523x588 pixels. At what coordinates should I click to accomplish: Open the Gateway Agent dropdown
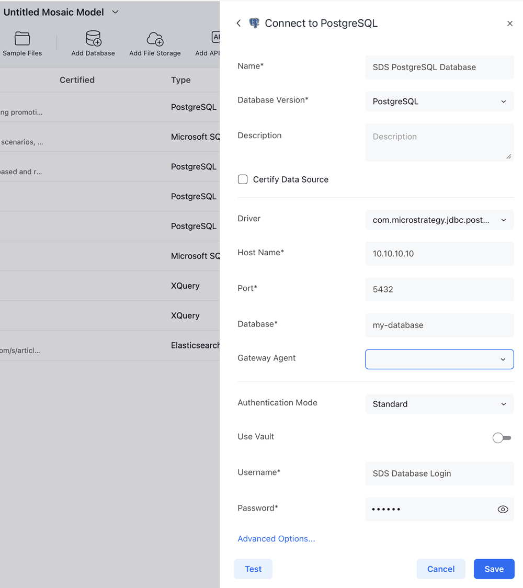click(439, 359)
